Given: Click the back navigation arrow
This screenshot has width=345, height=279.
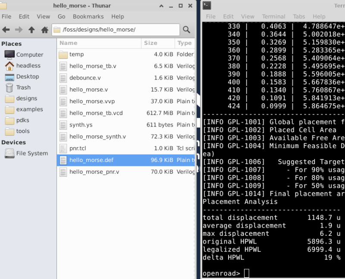Looking at the screenshot, I should pyautogui.click(x=6, y=30).
